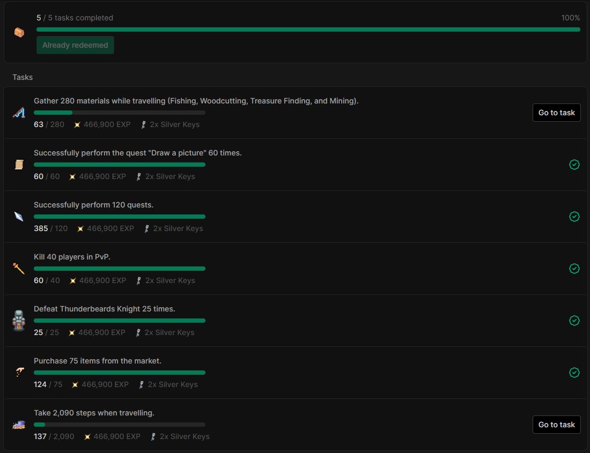Click the scroll icon for Draw a picture
This screenshot has width=590, height=453.
pos(19,165)
